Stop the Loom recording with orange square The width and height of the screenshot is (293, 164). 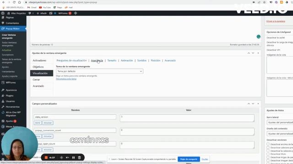coord(46,158)
